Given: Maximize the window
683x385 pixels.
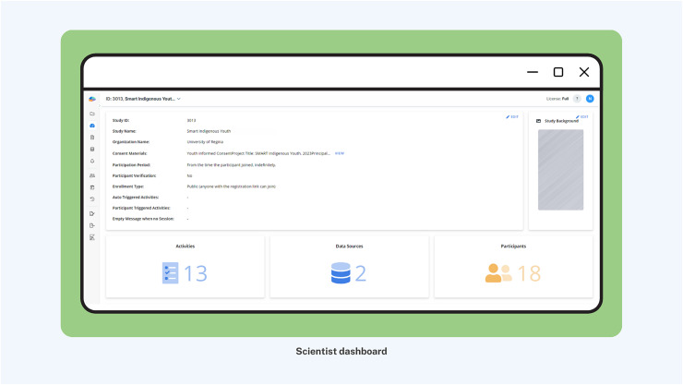Looking at the screenshot, I should [x=558, y=72].
